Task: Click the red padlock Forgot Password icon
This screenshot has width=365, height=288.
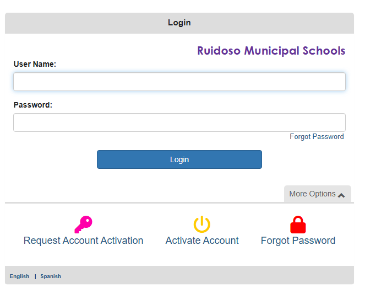Action: pyautogui.click(x=298, y=225)
